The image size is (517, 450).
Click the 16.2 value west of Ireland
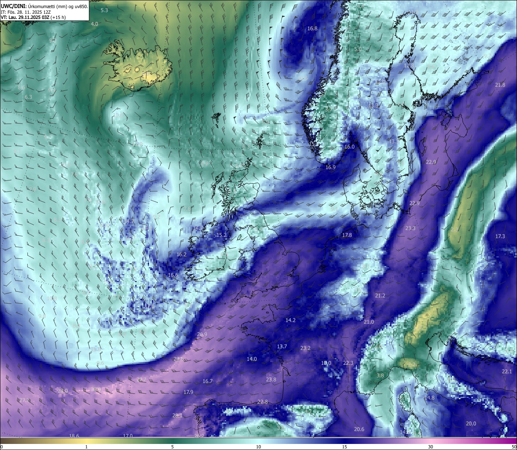tap(181, 255)
